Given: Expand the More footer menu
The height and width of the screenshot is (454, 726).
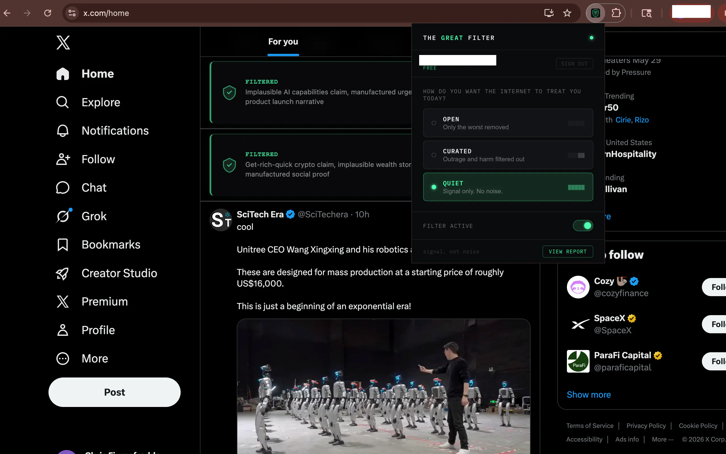Looking at the screenshot, I should [662, 439].
